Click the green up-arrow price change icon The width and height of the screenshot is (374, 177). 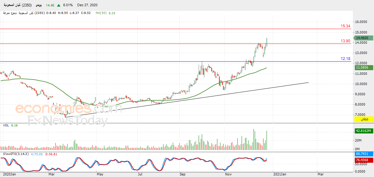click(x=59, y=5)
